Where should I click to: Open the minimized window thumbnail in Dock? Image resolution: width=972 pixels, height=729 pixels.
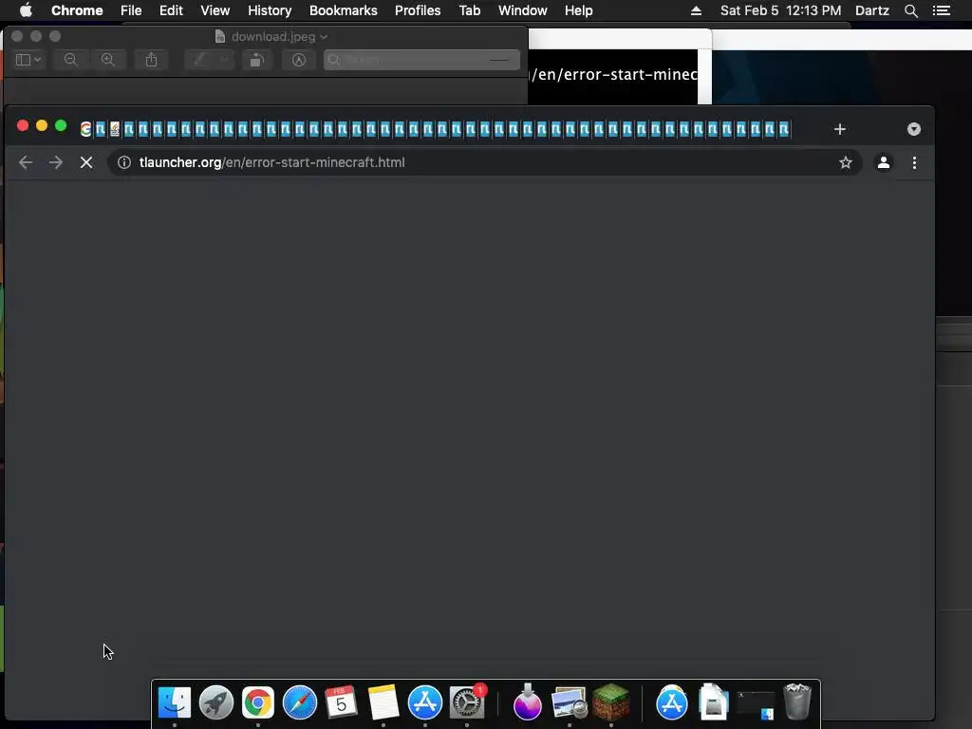tap(755, 705)
